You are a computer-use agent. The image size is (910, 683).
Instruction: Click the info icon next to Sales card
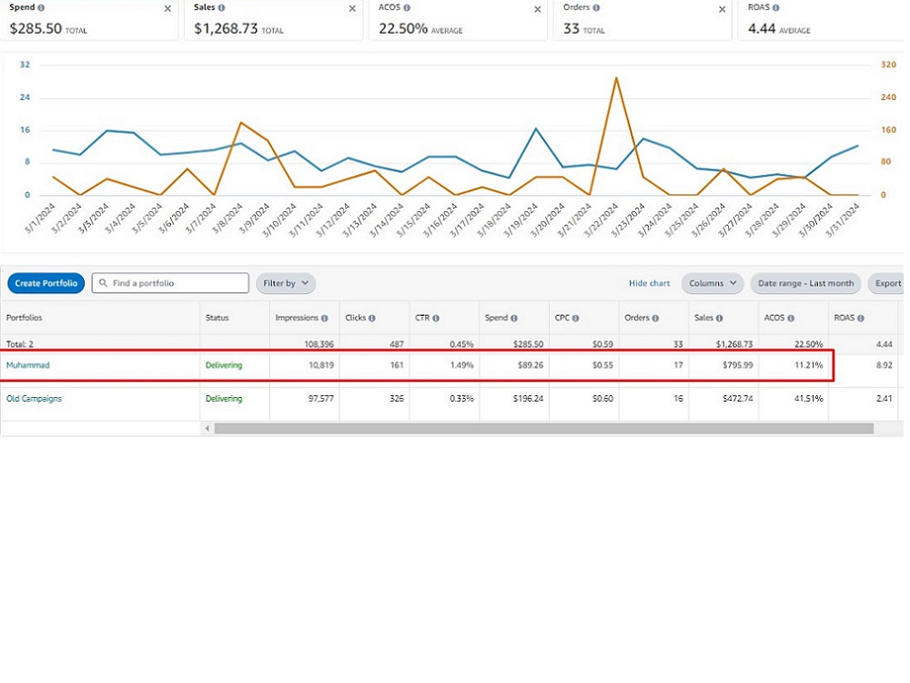(222, 7)
